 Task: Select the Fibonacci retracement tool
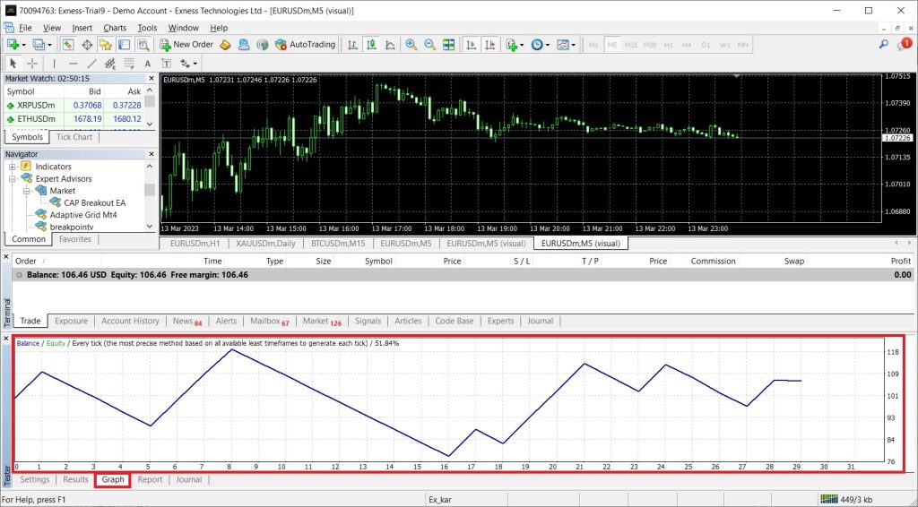129,64
